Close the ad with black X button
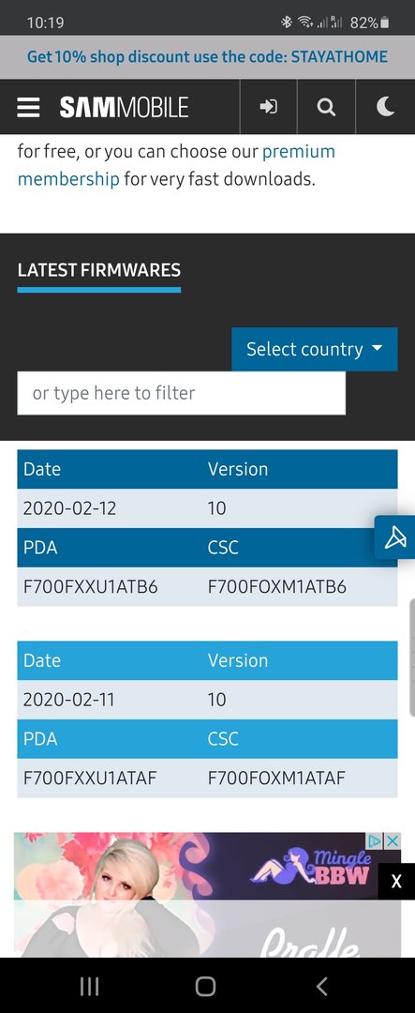The height and width of the screenshot is (1013, 415). (396, 881)
